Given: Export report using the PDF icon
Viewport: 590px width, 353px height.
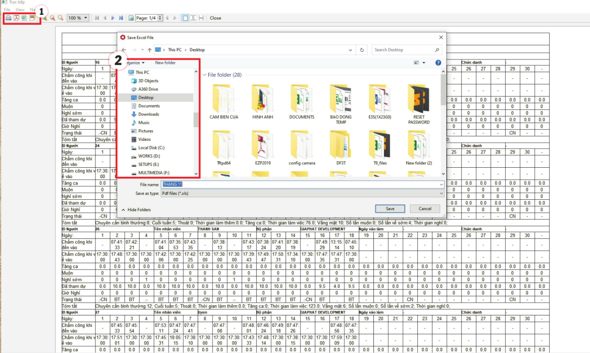Looking at the screenshot, I should click(16, 18).
